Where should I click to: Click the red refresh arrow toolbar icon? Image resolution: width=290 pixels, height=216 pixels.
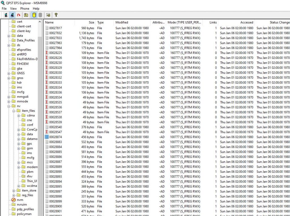(x=19, y=15)
